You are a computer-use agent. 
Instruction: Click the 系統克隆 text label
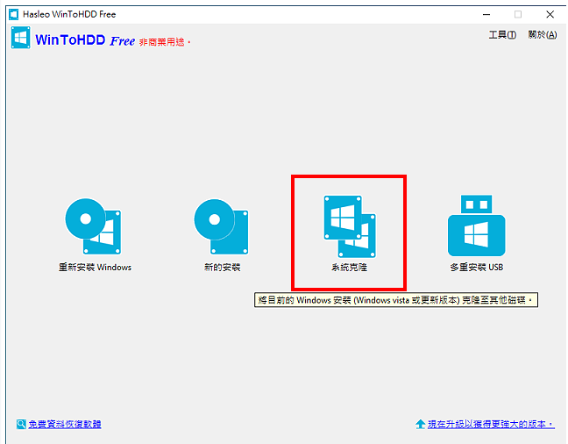pyautogui.click(x=349, y=268)
